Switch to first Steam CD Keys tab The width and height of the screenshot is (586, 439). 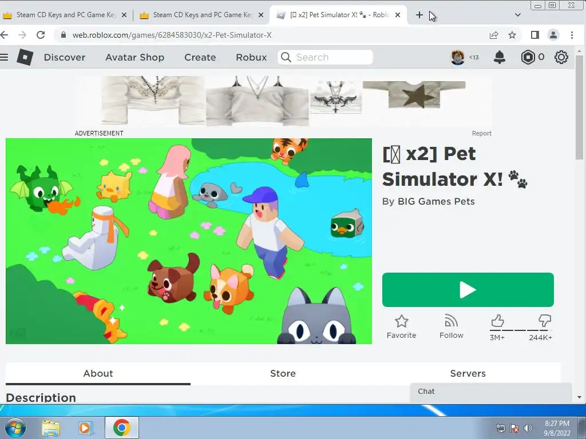click(65, 15)
